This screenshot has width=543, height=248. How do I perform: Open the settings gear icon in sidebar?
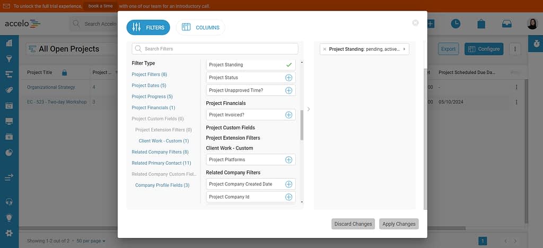click(x=9, y=233)
